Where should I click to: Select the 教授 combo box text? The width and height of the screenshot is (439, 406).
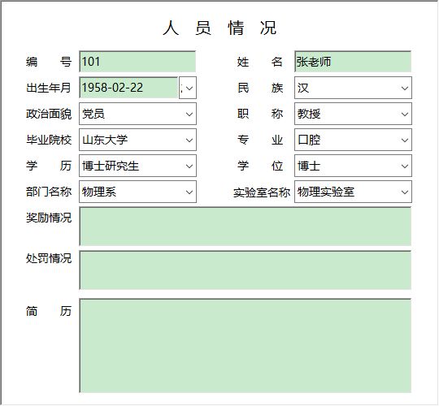click(x=309, y=114)
